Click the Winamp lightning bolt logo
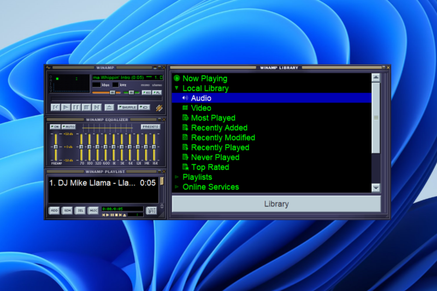This screenshot has width=437, height=291. click(x=159, y=108)
